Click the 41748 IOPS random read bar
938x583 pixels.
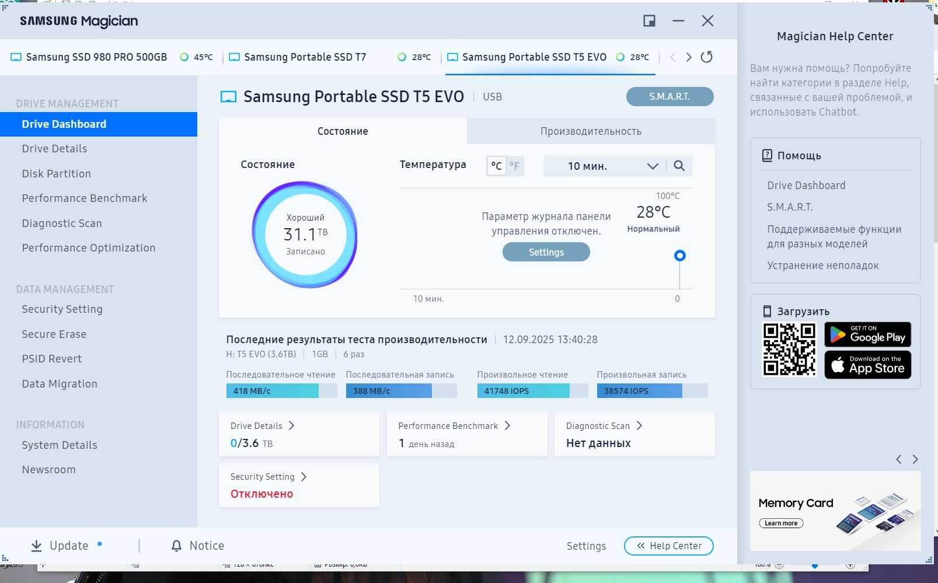(x=532, y=391)
